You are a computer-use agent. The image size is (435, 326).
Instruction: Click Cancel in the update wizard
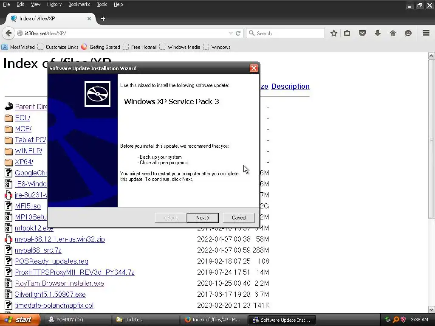point(239,218)
